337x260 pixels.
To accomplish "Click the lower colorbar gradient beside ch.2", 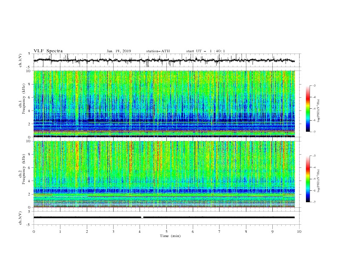I will click(x=308, y=179).
